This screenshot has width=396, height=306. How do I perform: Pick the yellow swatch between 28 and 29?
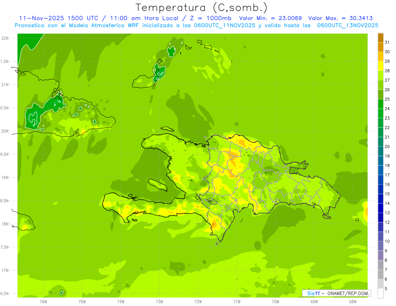380,66
